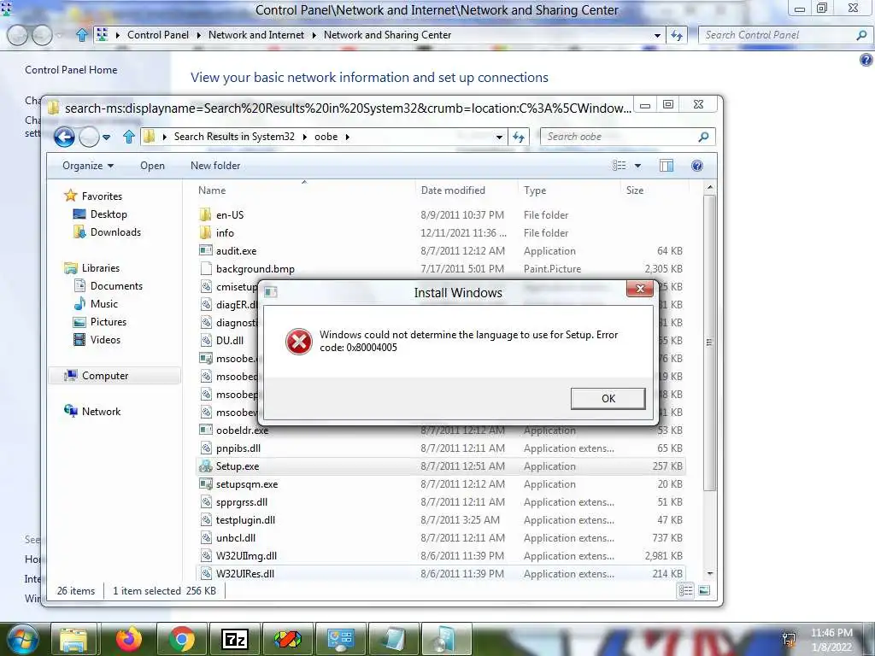Click New folder in Explorer toolbar
Viewport: 875px width, 656px height.
(x=215, y=166)
